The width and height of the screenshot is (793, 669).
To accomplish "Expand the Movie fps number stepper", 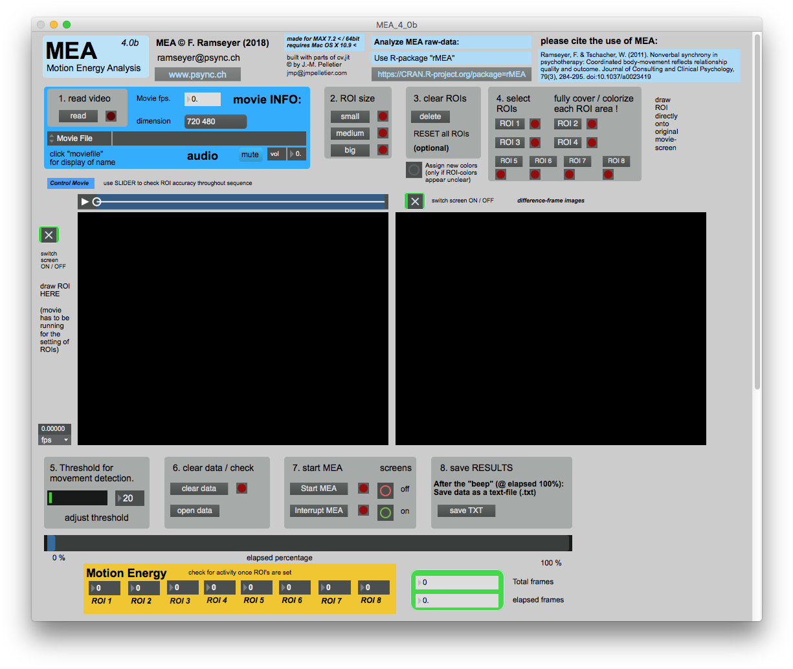I will tap(189, 99).
